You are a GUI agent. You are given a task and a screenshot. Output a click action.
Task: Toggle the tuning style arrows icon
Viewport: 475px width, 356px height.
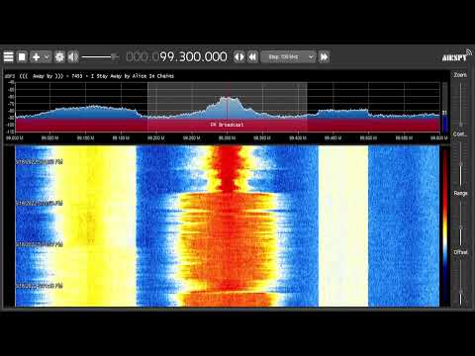click(239, 57)
